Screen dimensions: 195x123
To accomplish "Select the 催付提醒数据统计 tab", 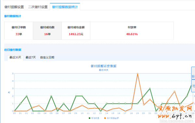I will 65,7.
